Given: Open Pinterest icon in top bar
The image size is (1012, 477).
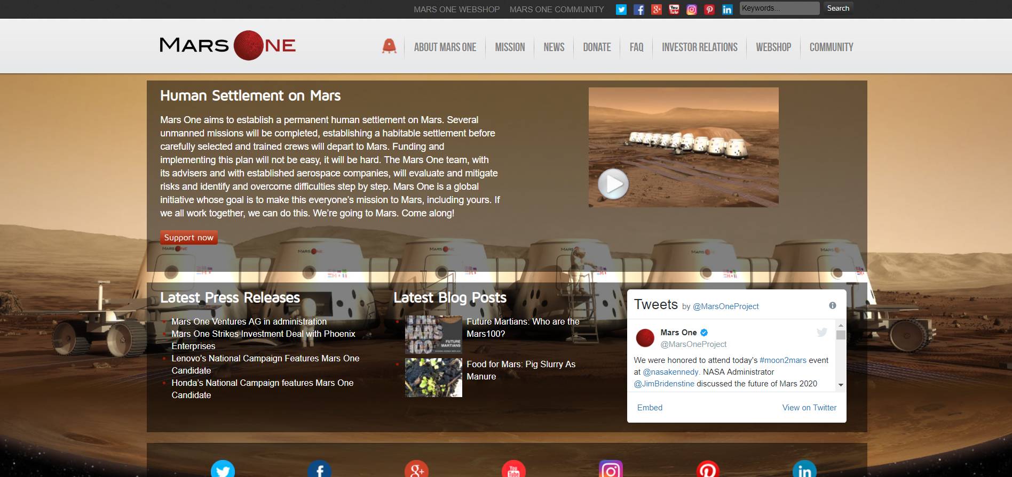Looking at the screenshot, I should click(709, 9).
